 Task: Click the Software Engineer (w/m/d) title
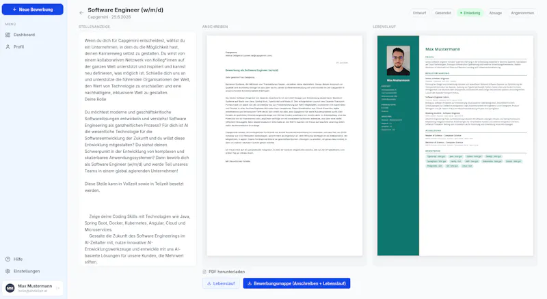[x=126, y=10]
